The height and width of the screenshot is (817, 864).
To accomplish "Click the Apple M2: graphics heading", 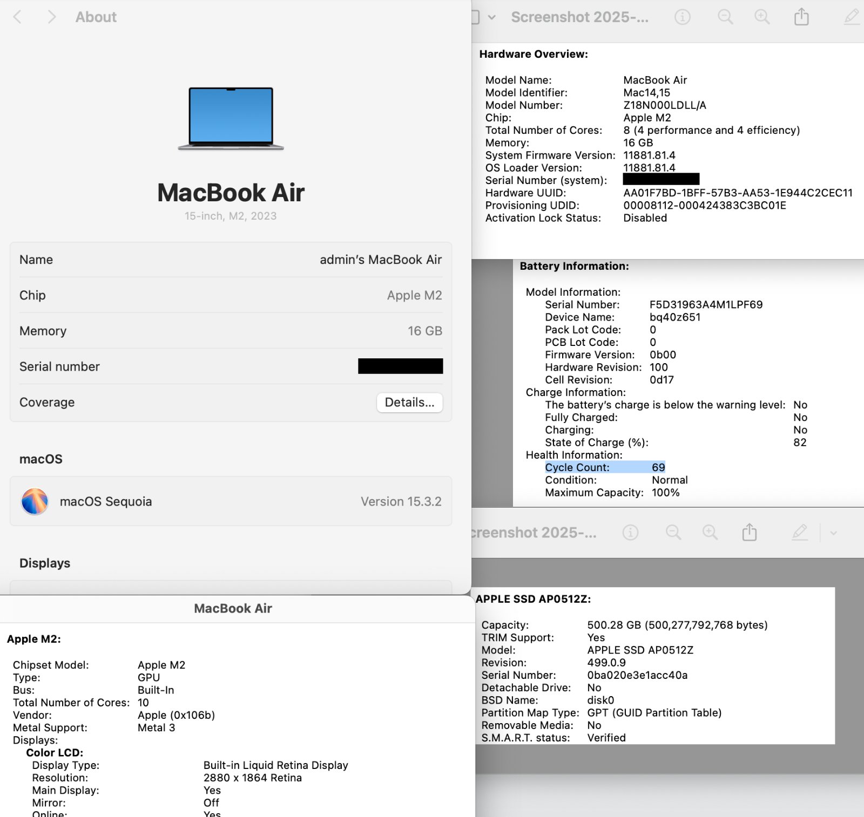I will [34, 639].
